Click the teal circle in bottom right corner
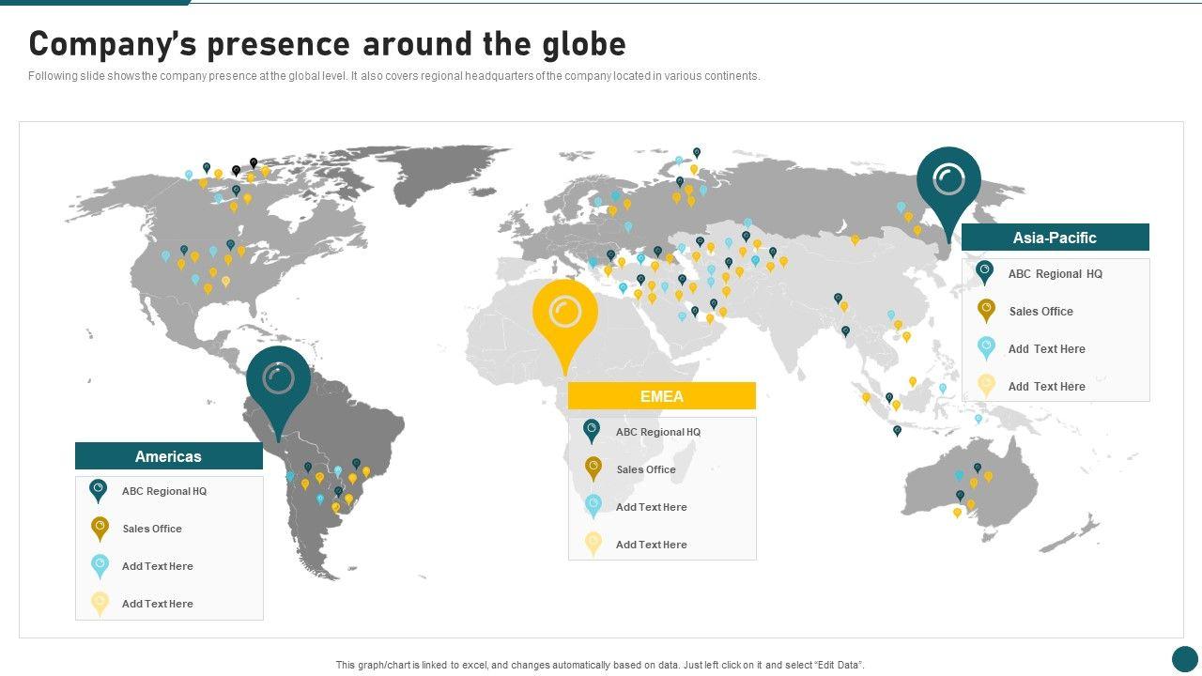This screenshot has width=1202, height=676. click(x=1185, y=658)
